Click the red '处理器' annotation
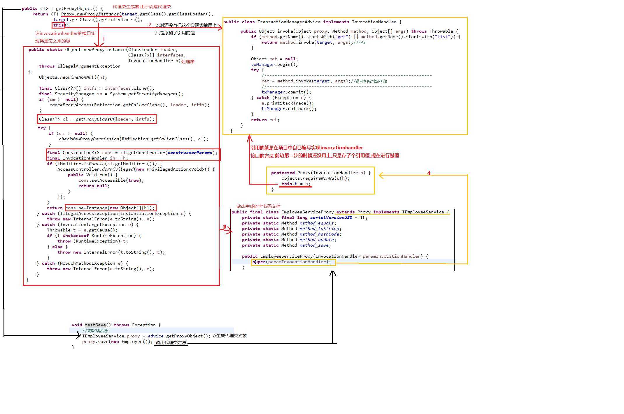The height and width of the screenshot is (414, 624). [188, 61]
